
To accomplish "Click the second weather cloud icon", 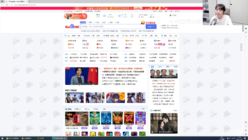I will [119, 16].
